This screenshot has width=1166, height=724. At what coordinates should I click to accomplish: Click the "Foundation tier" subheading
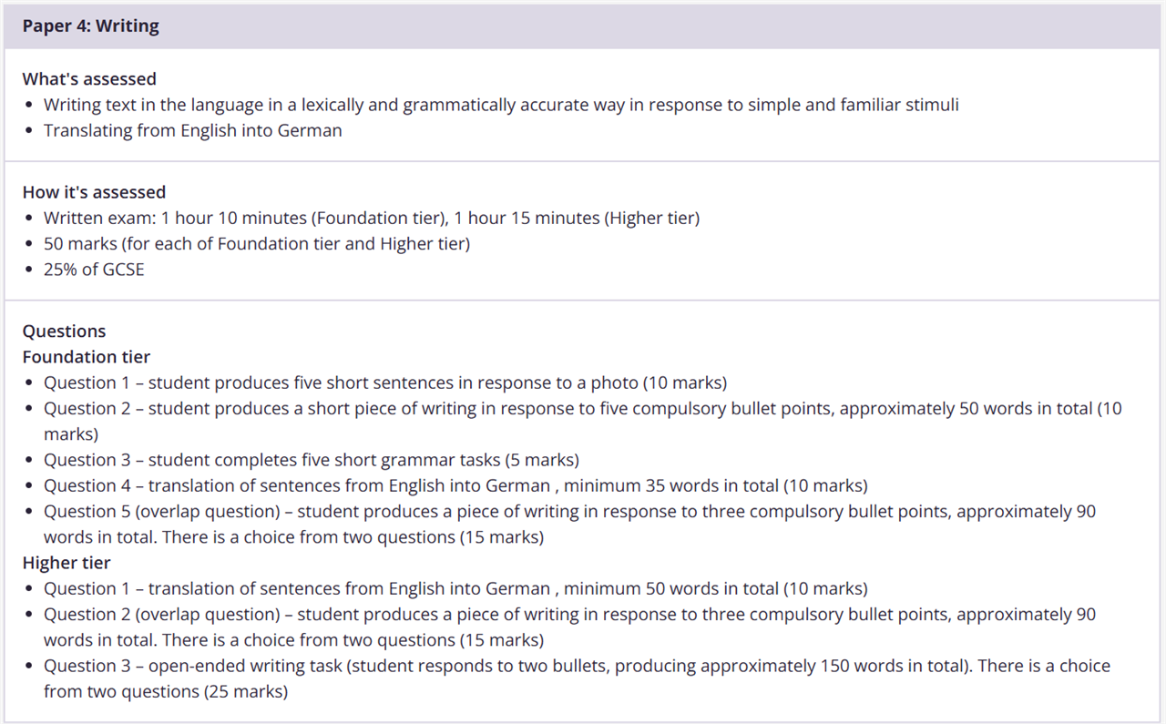pyautogui.click(x=87, y=357)
